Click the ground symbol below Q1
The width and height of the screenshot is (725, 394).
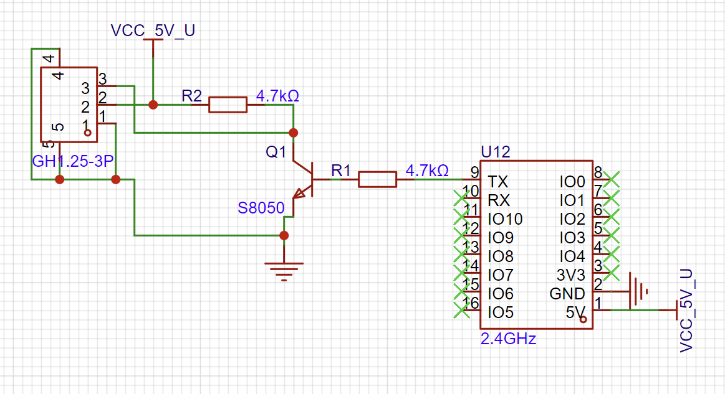tap(284, 268)
